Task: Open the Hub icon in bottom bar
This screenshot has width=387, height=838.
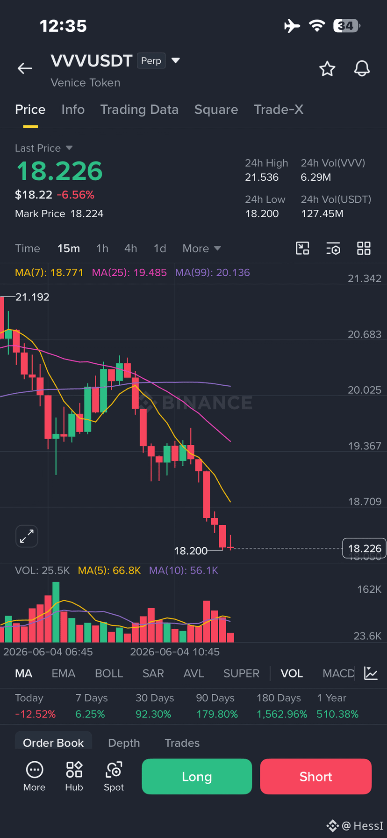Action: (x=74, y=776)
